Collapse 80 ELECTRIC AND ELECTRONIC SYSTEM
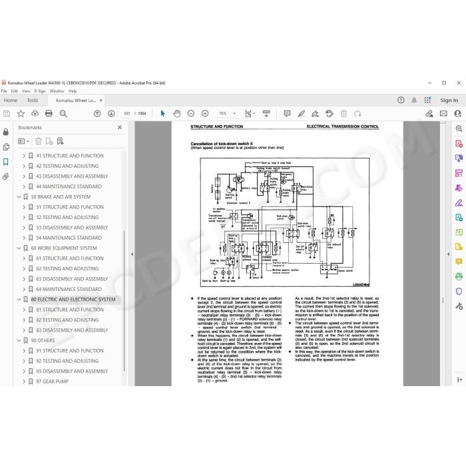466x466 pixels. click(19, 300)
